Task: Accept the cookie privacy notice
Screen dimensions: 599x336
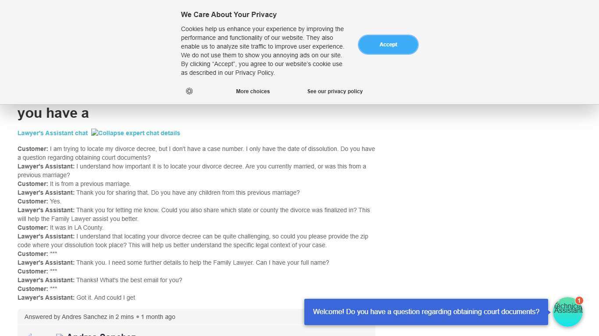Action: coord(388,45)
